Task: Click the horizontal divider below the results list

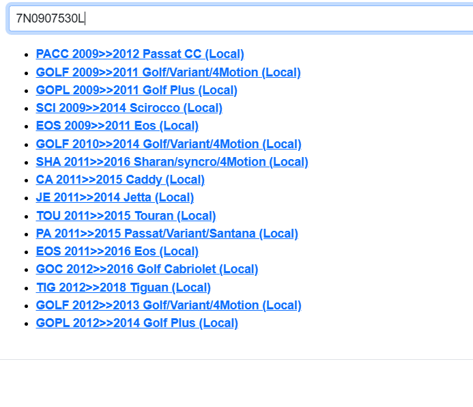Action: pyautogui.click(x=236, y=359)
